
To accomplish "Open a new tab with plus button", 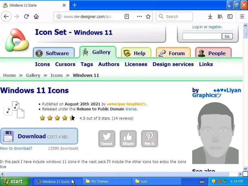I will point(75,5).
